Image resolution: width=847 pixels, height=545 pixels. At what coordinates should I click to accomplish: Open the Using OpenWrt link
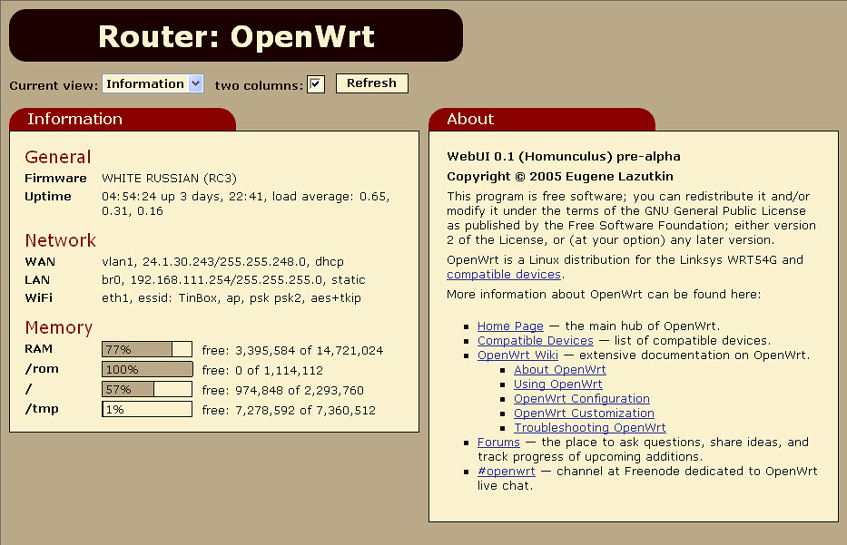tap(558, 384)
